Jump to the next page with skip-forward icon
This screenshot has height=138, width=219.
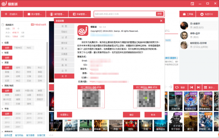pos(199,88)
